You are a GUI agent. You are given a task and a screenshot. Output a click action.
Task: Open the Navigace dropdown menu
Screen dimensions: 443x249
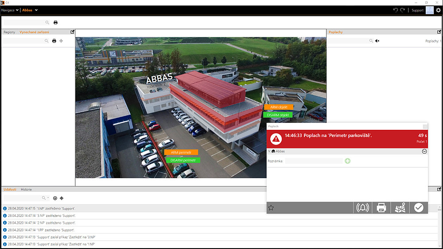pos(10,10)
